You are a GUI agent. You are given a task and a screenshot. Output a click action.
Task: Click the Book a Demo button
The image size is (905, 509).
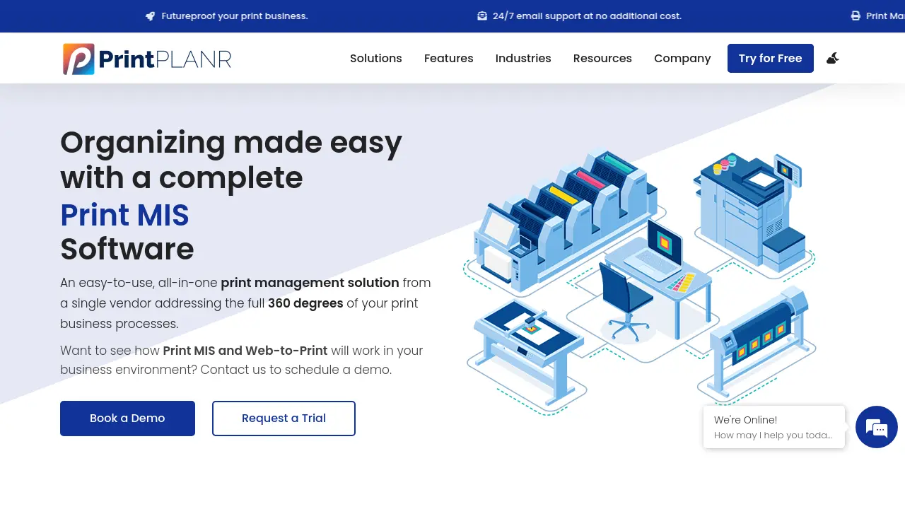[127, 419]
